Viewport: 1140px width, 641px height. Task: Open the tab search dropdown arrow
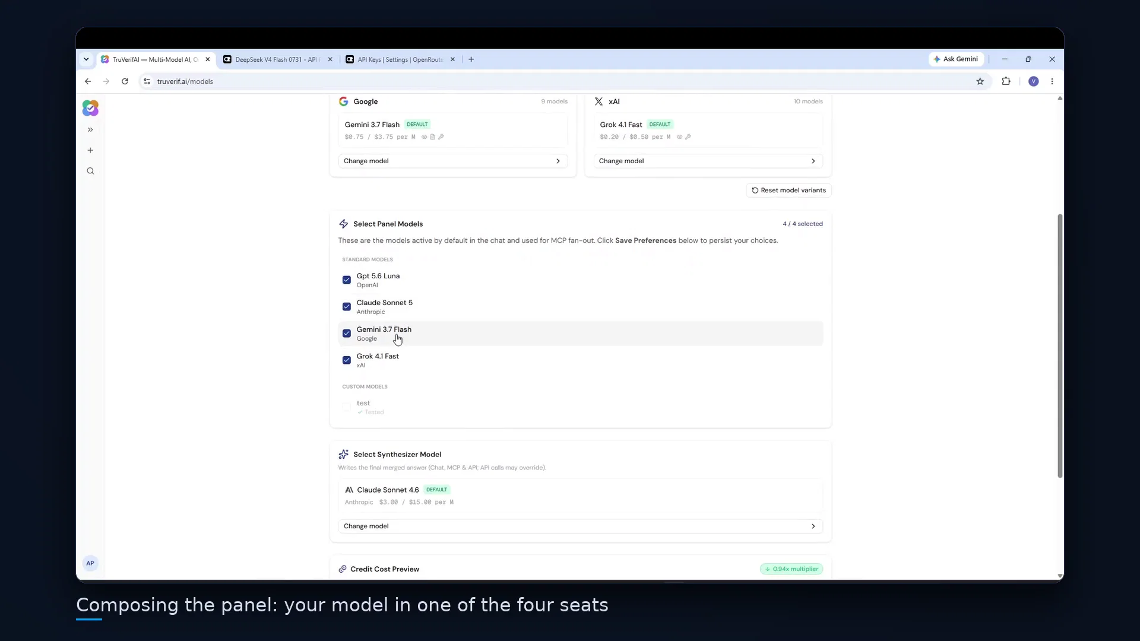86,59
